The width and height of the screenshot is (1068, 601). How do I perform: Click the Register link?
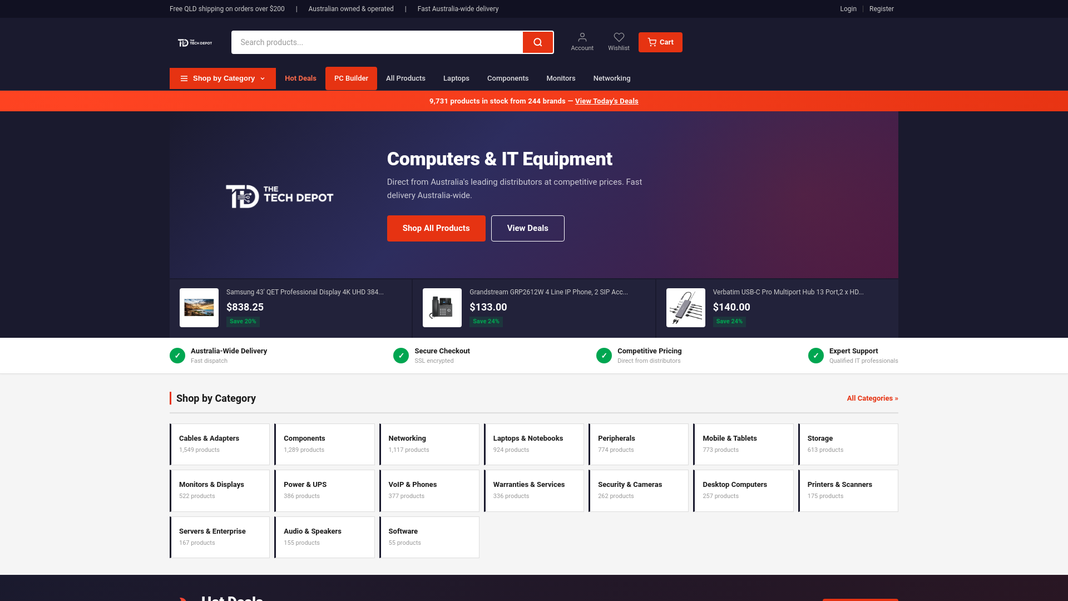(x=882, y=9)
